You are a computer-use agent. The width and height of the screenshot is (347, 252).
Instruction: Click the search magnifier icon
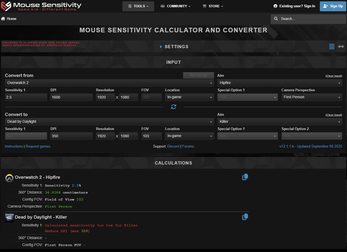[x=276, y=19]
